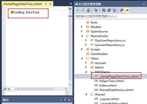147x104 pixels.
Task: Open the Output panel options dropdown
Action: (x=61, y=100)
